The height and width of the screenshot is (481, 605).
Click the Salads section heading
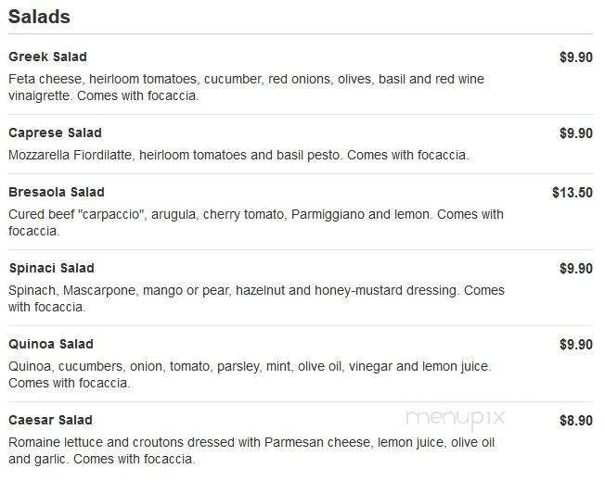pos(39,17)
